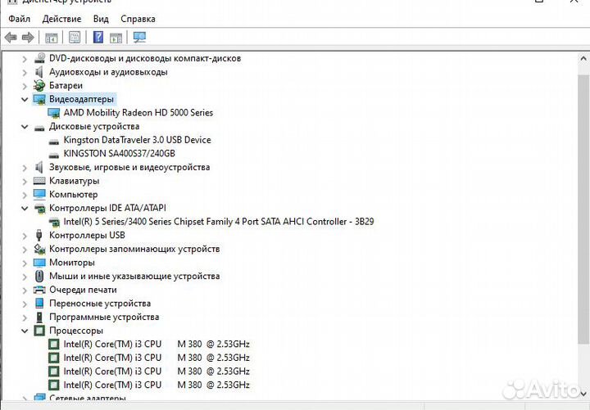Click the first Intel Core i3 CPU icon
This screenshot has width=590, height=410.
pos(54,345)
